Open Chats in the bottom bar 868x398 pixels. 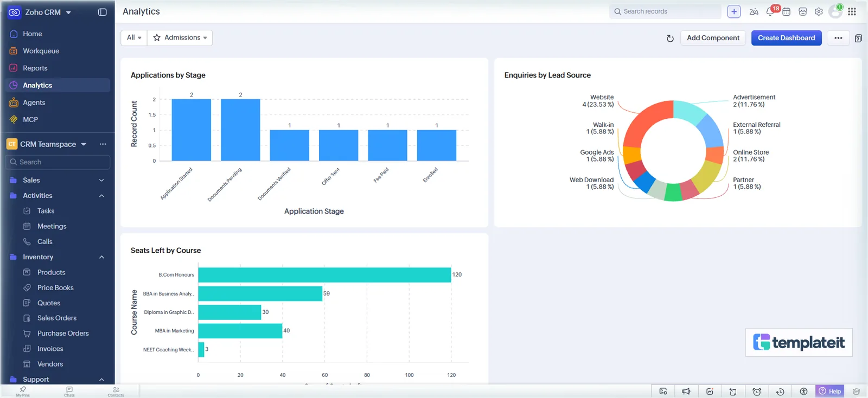click(x=69, y=391)
